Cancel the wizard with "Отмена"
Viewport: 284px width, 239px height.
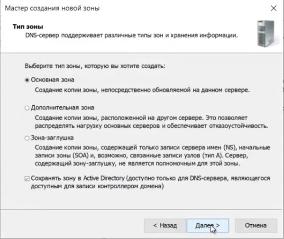pyautogui.click(x=256, y=225)
